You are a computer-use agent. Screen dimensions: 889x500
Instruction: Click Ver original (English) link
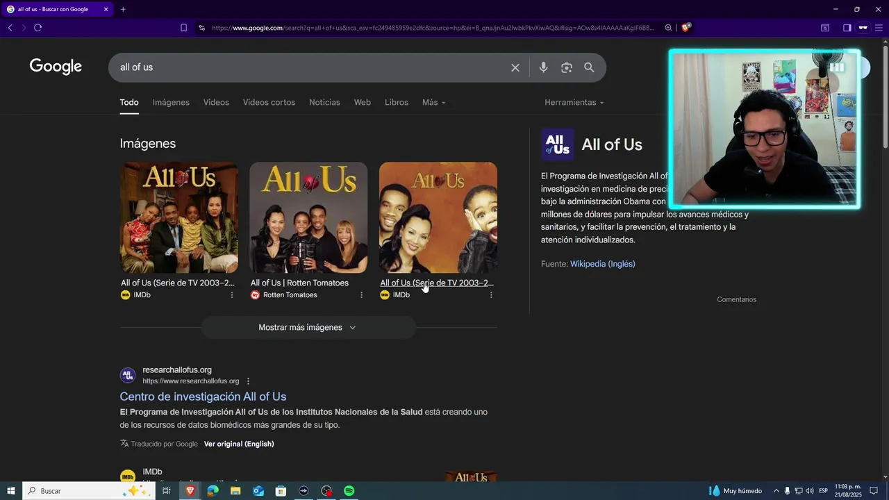tap(239, 444)
